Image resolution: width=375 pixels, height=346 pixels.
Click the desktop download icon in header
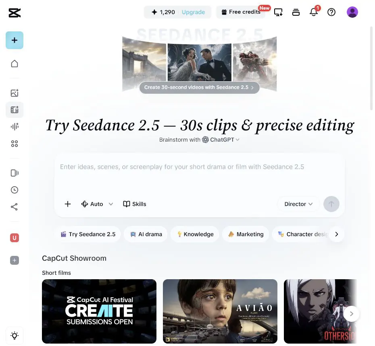tap(278, 12)
